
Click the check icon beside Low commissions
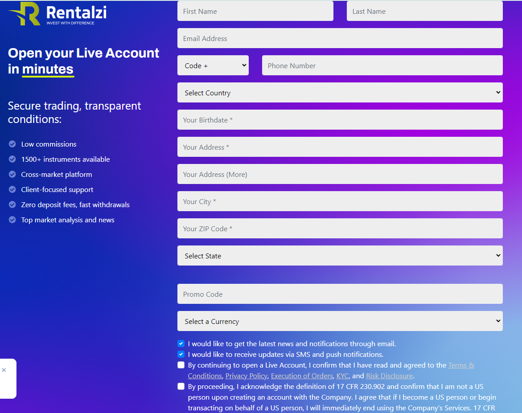[x=12, y=144]
